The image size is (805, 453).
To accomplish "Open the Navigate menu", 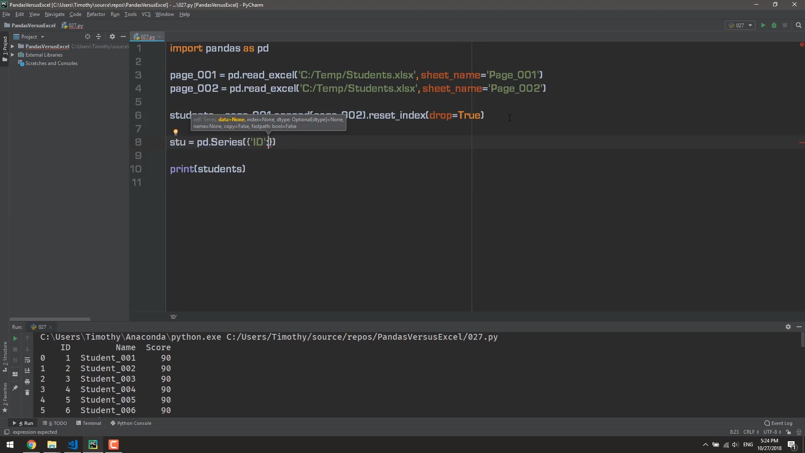I will point(55,14).
